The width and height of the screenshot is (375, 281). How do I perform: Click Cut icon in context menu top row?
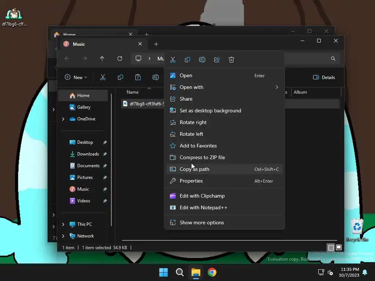tap(173, 60)
